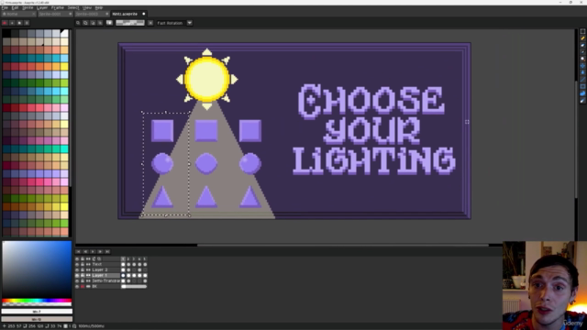Click the Layer 1 name in timeline
Image resolution: width=587 pixels, height=330 pixels.
(100, 275)
